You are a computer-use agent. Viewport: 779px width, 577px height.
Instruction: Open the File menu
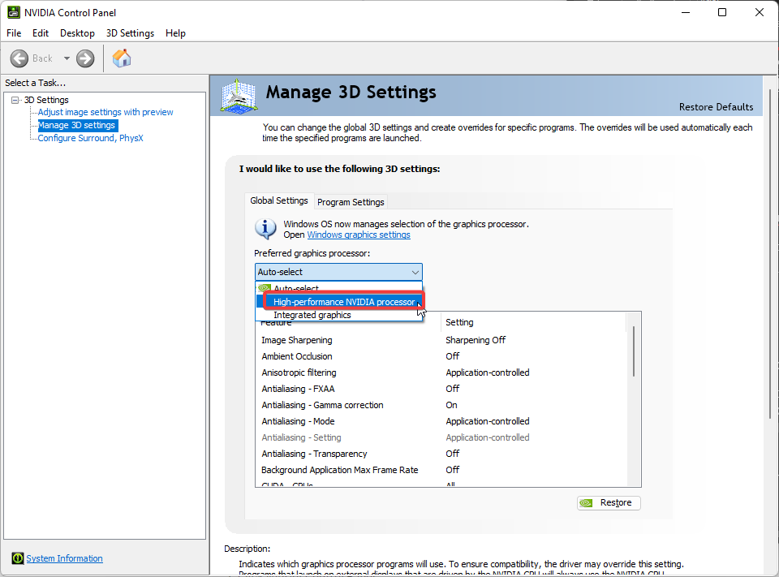[x=14, y=33]
